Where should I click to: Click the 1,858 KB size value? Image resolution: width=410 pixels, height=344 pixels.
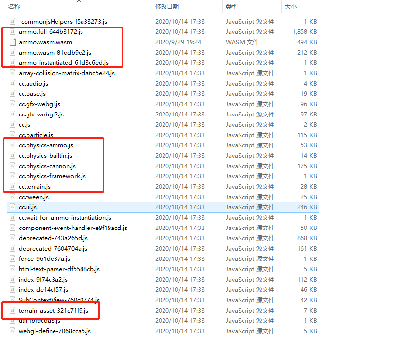pyautogui.click(x=304, y=31)
